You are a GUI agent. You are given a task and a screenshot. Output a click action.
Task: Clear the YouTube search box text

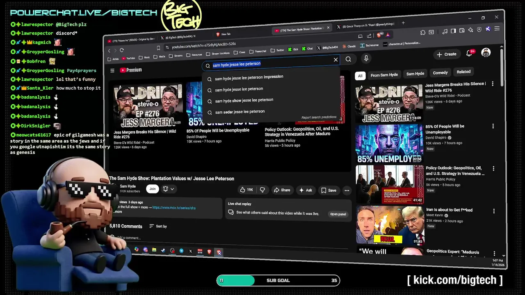point(336,60)
